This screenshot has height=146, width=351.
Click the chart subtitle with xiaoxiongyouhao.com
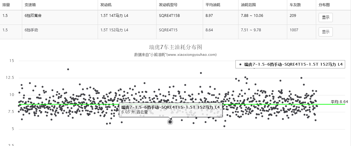point(175,55)
